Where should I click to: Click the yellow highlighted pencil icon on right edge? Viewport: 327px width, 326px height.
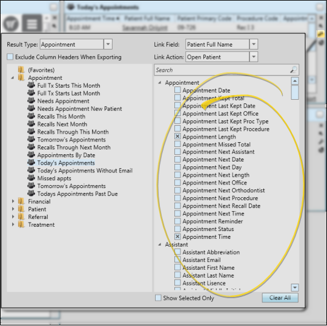tap(321, 33)
